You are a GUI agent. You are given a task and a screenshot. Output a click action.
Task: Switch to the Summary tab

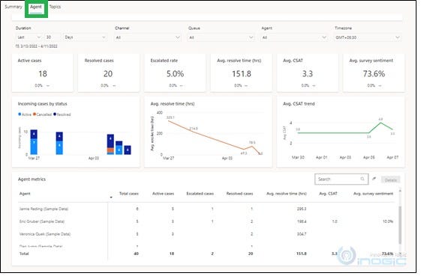coord(14,7)
